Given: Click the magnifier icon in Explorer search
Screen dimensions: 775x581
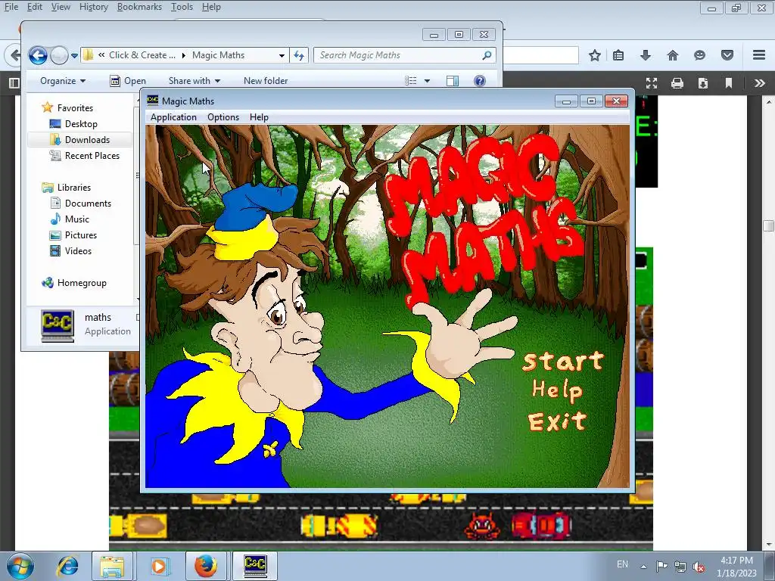Looking at the screenshot, I should coord(487,55).
